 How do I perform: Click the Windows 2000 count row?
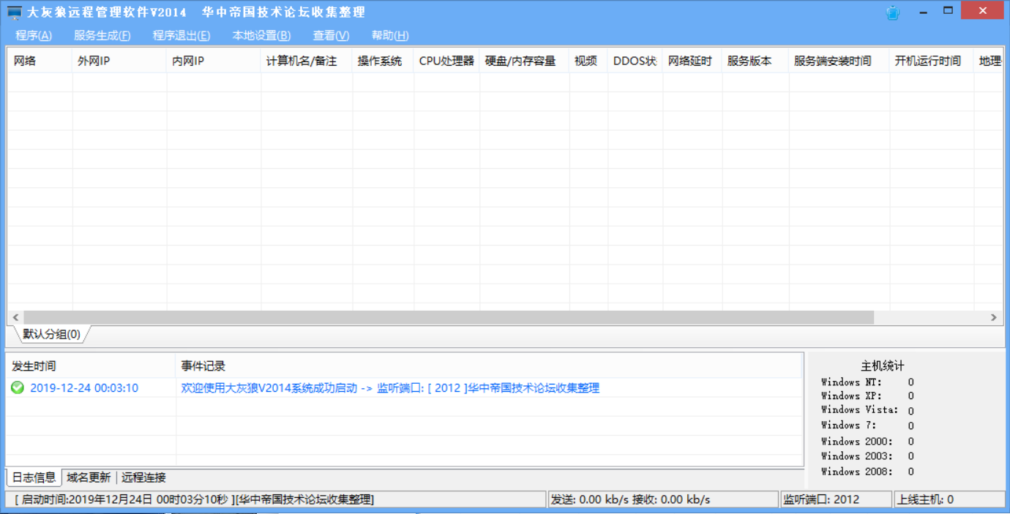coord(867,441)
